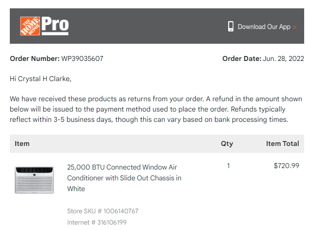The height and width of the screenshot is (230, 313).
Task: Click the Store SKU # 1006140767 text
Action: 103,211
